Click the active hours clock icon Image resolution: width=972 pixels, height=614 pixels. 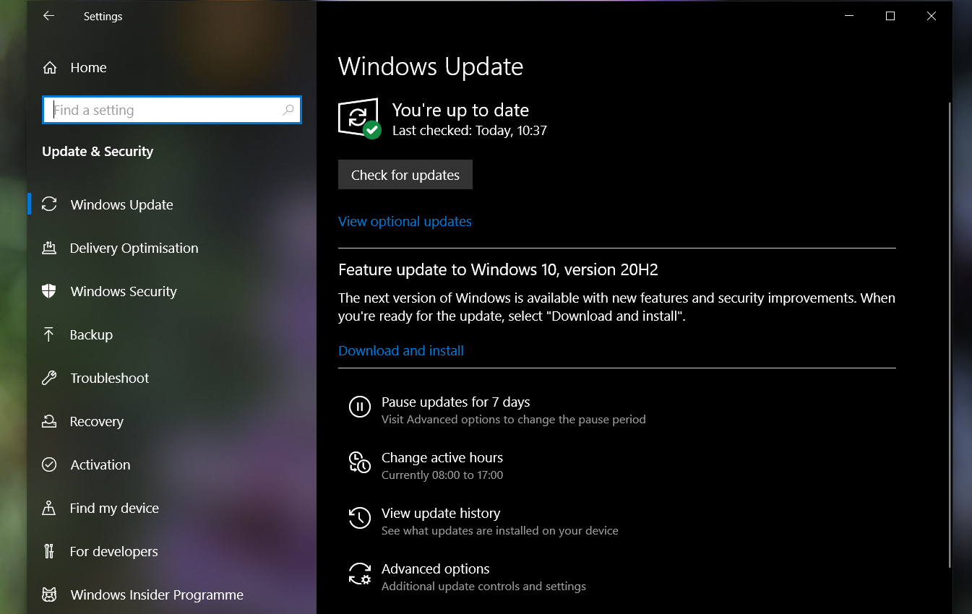click(360, 462)
